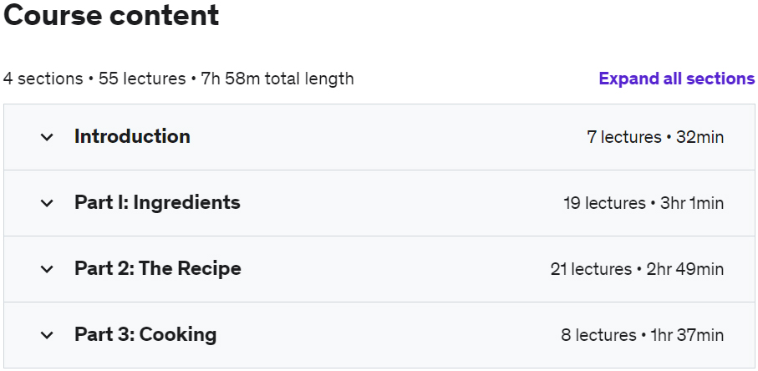
Task: Click the Course content heading
Action: click(111, 15)
